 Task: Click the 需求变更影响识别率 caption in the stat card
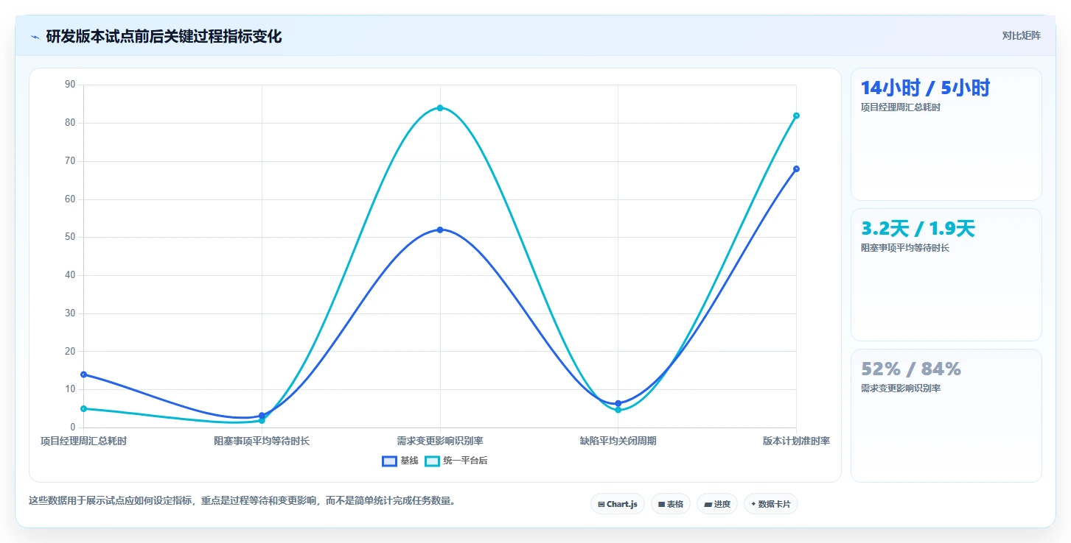[x=900, y=388]
